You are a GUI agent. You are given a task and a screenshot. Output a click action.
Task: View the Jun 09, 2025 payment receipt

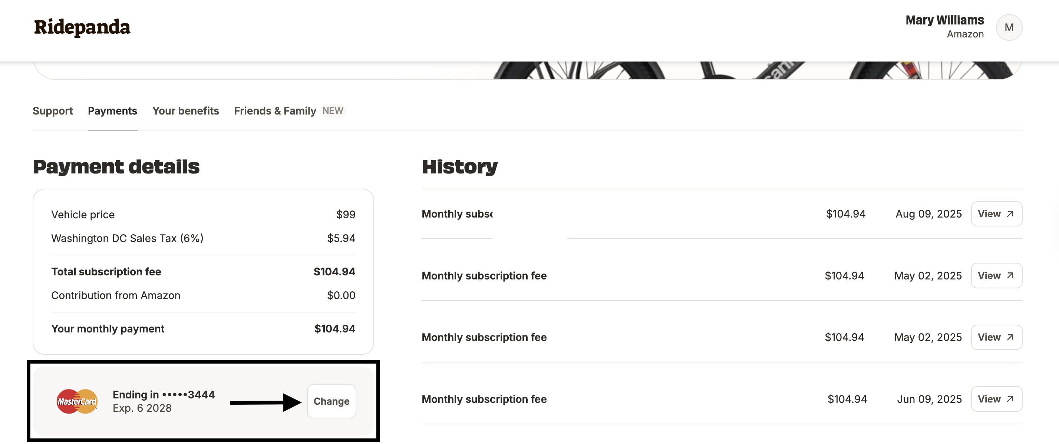[996, 399]
